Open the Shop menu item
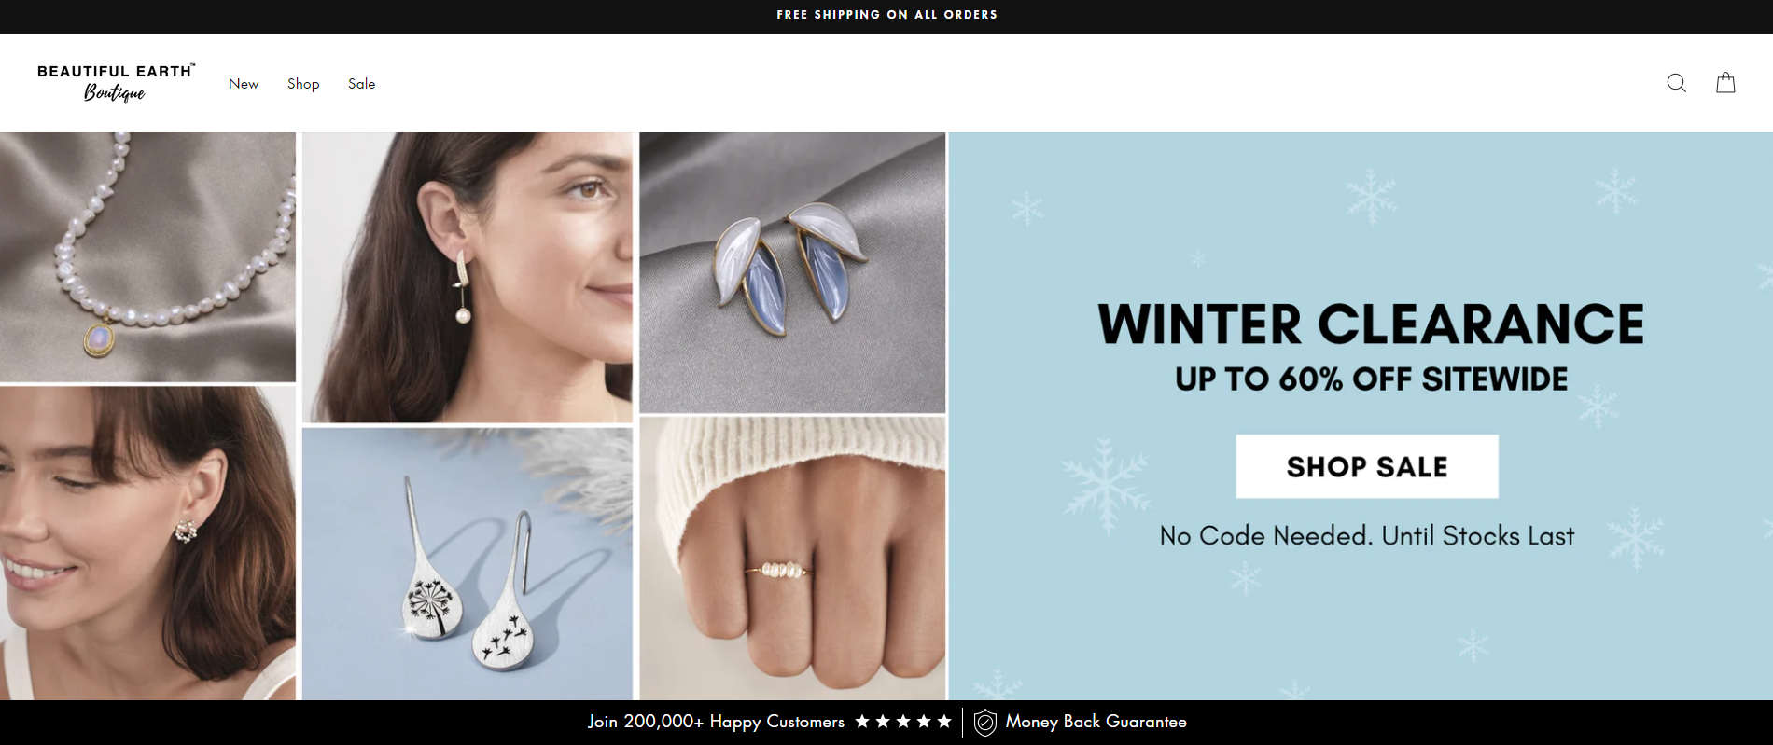The image size is (1773, 745). click(x=303, y=84)
